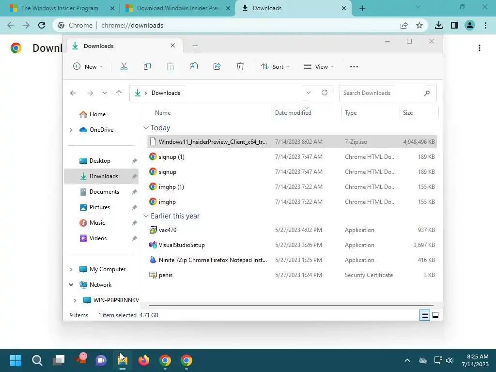Switch to large thumbnails view icon in status bar

pos(435,315)
